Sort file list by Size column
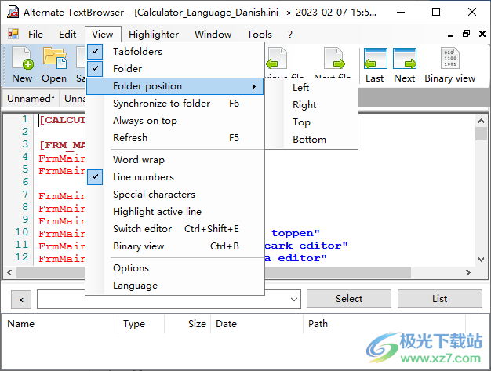Screen dimensions: 491x371 pyautogui.click(x=187, y=324)
